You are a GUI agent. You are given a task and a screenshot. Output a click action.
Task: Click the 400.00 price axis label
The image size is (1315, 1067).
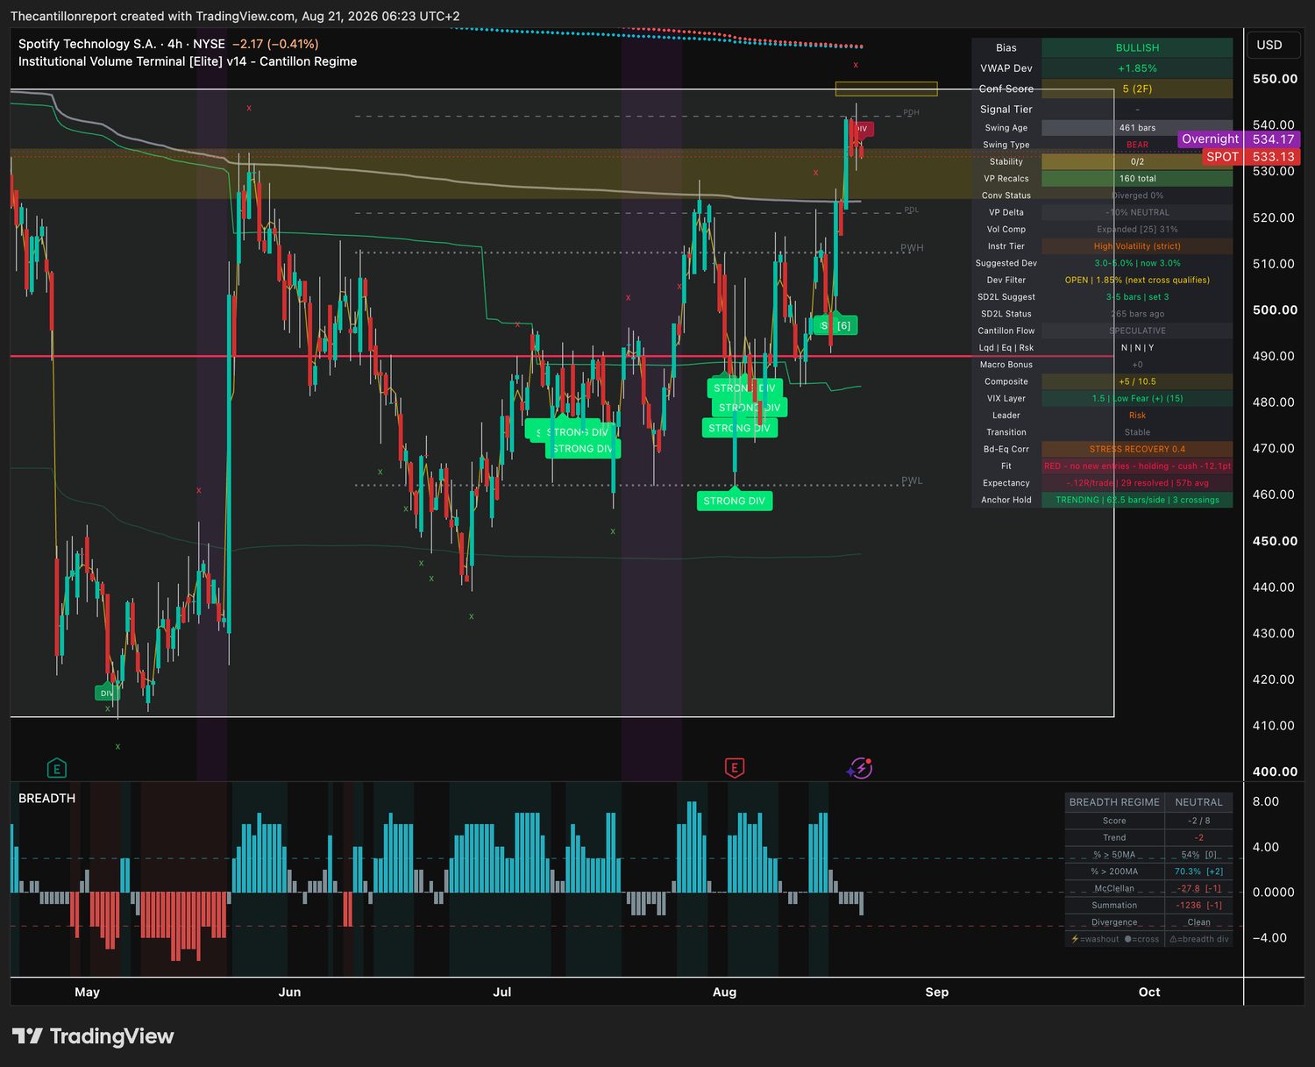click(1275, 772)
